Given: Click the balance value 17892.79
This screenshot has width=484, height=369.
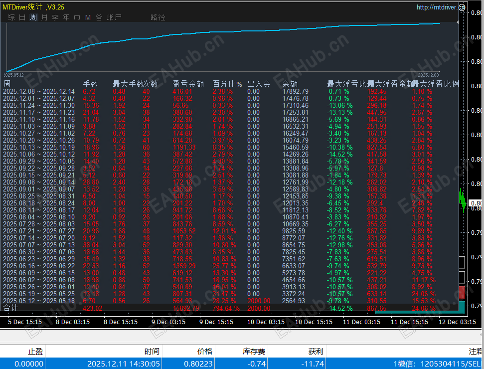Looking at the screenshot, I should click(295, 91).
